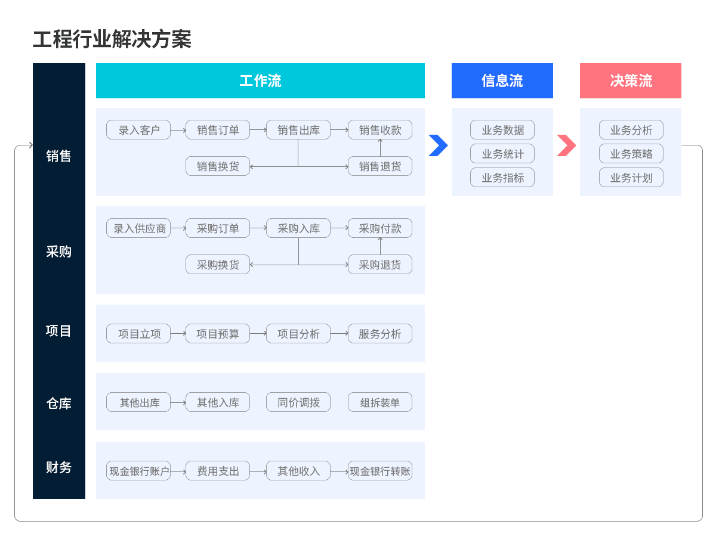This screenshot has width=716, height=543.
Task: Click the 销售订单 node
Action: coord(218,130)
